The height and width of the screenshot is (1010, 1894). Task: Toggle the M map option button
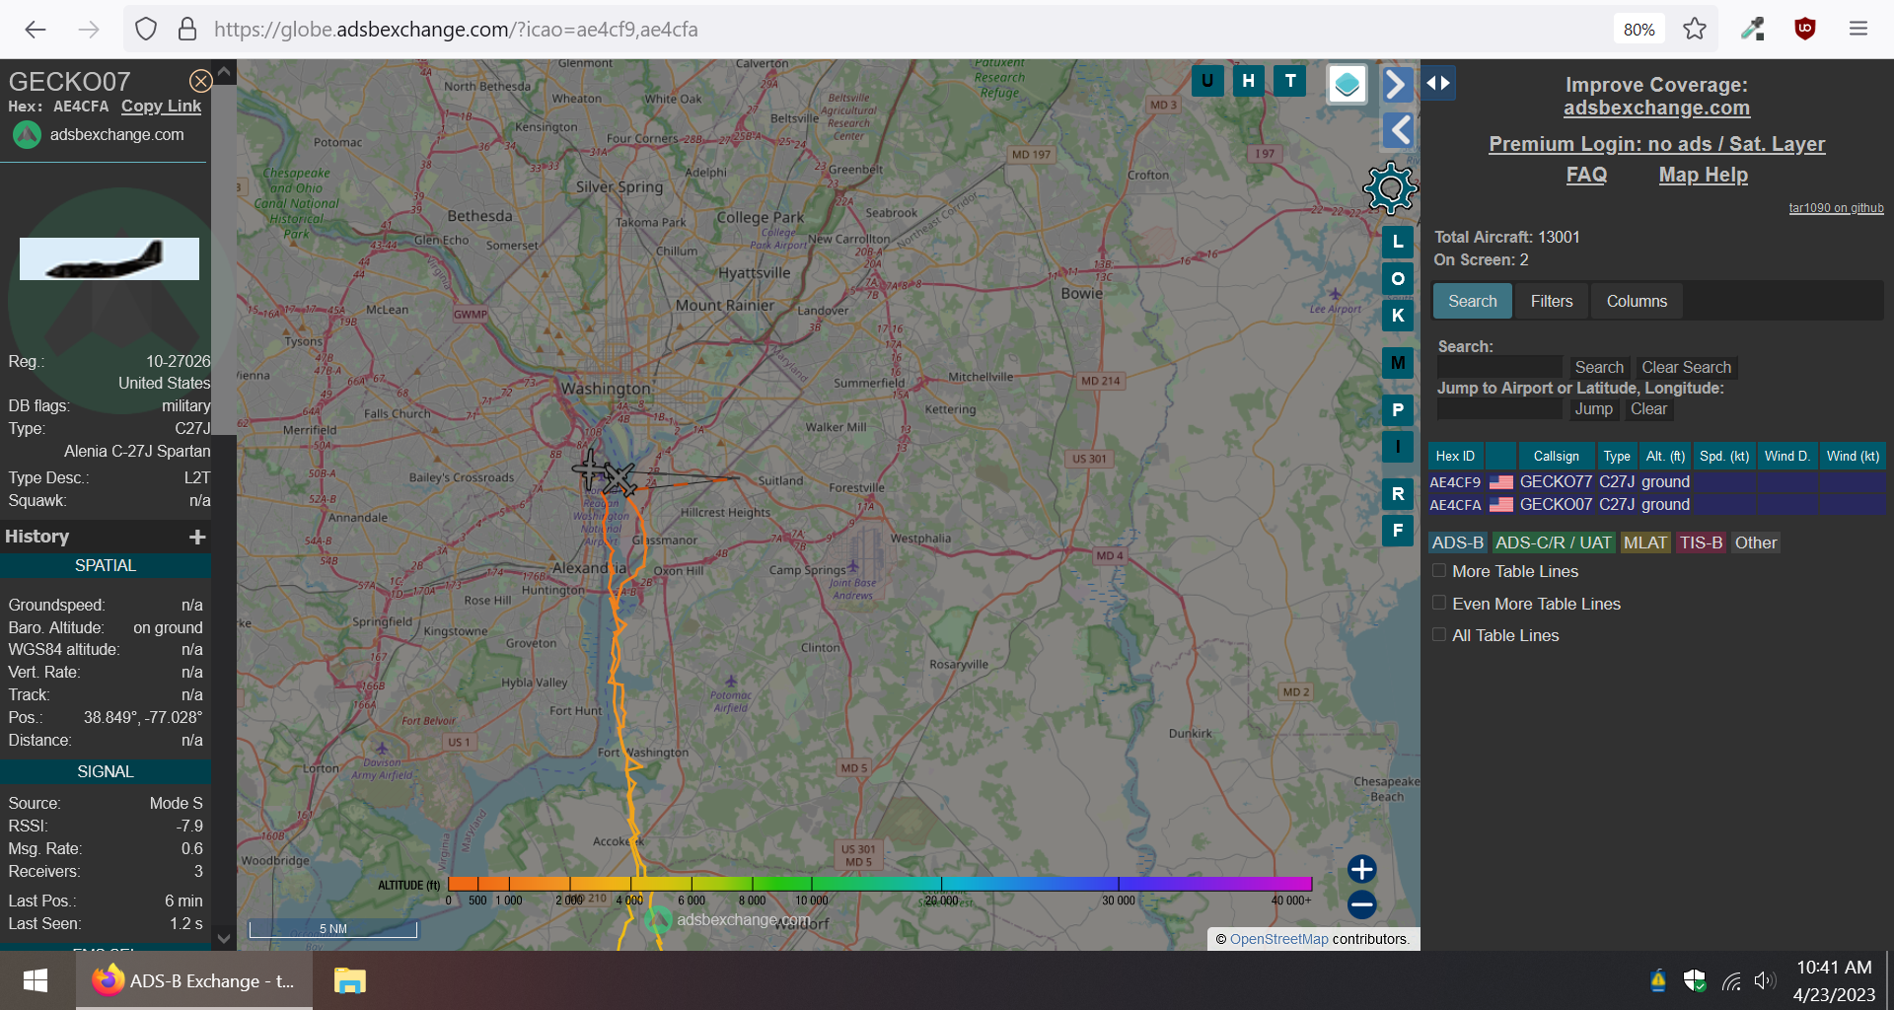(1398, 363)
